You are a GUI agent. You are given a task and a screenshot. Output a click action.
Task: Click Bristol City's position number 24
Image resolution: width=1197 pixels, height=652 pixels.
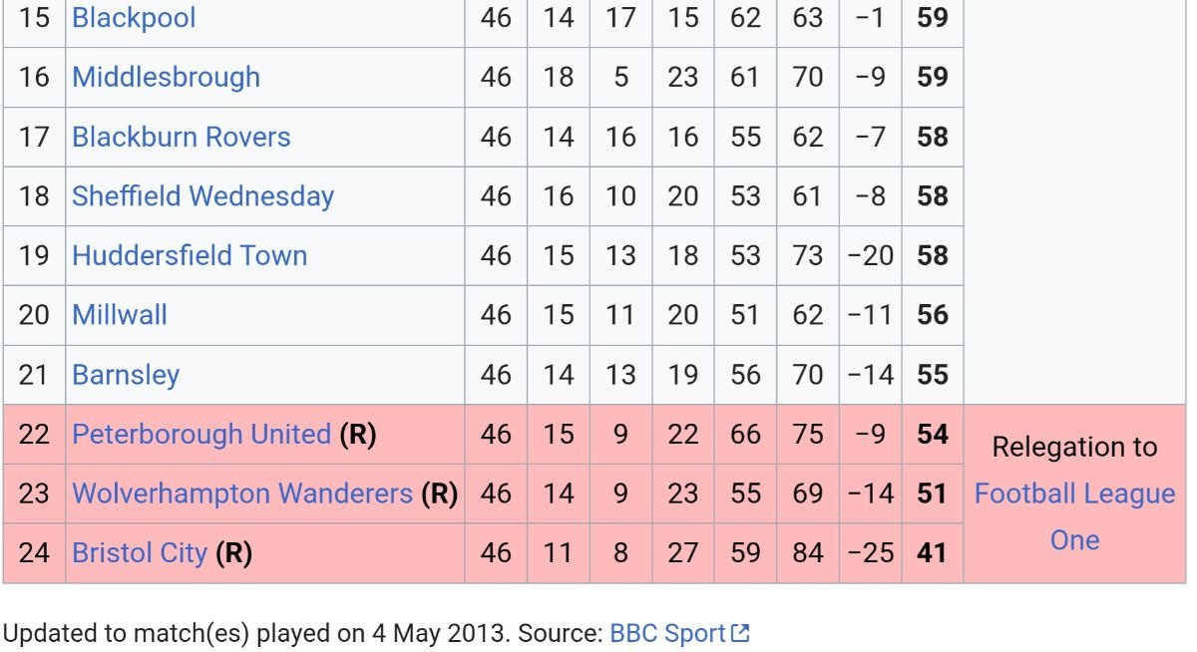(34, 552)
